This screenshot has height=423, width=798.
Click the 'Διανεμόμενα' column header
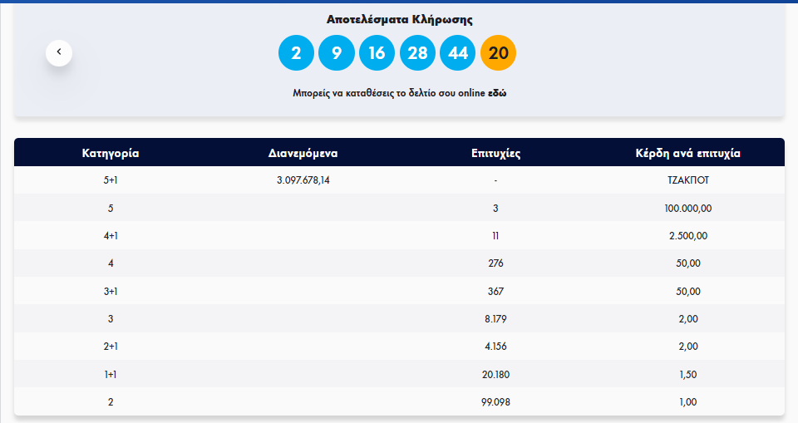point(303,153)
